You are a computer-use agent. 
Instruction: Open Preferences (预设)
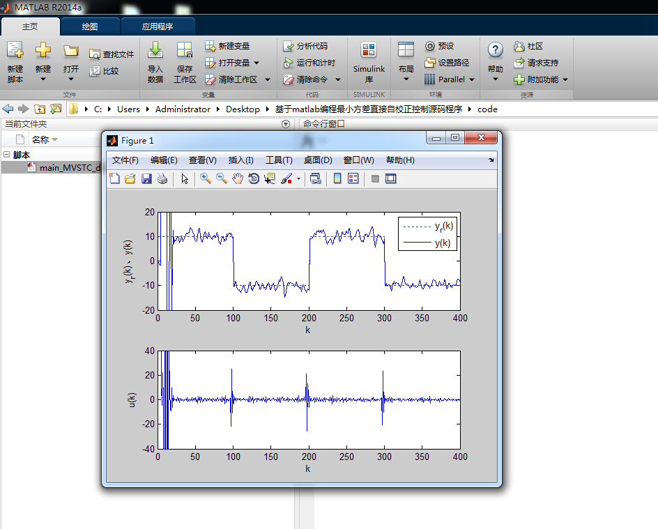coord(439,46)
